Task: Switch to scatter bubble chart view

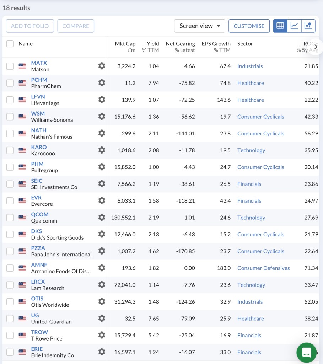Action: 308,26
